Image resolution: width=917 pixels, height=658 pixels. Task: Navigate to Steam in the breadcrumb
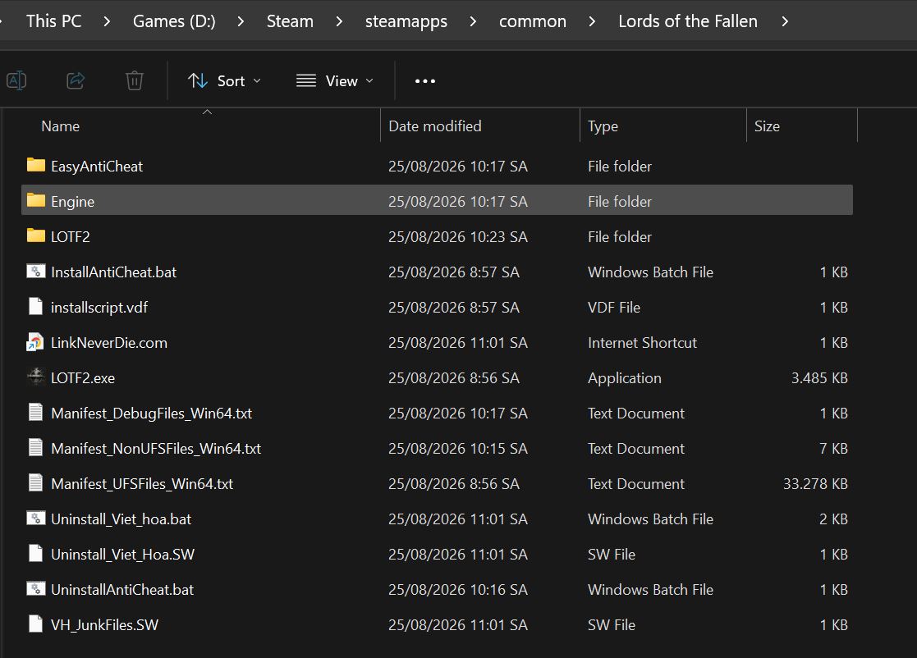(x=290, y=21)
